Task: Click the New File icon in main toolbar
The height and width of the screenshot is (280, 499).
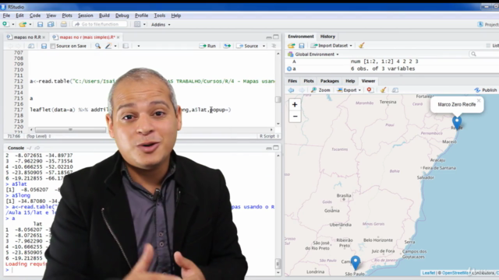Action: [5, 24]
